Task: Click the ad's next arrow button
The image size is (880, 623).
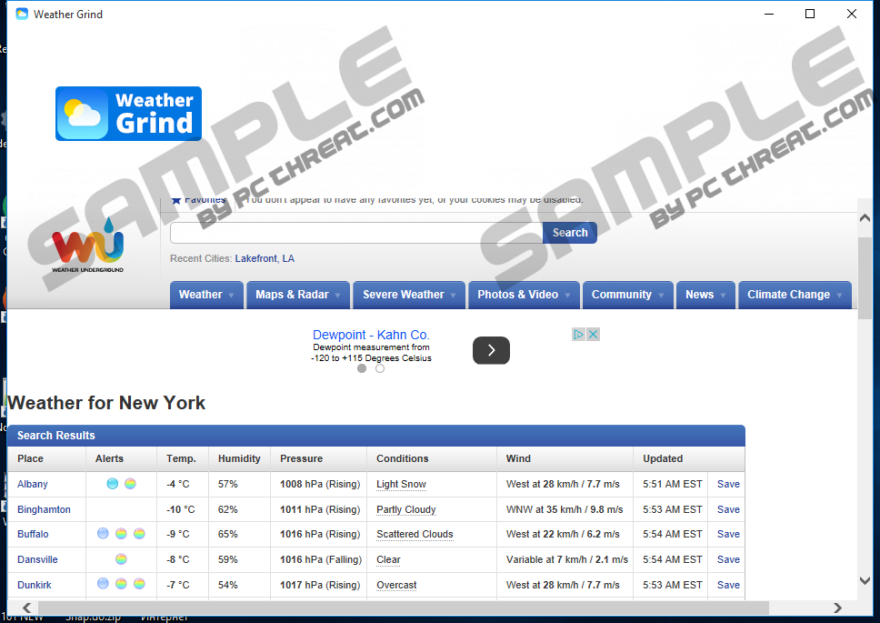Action: 491,350
